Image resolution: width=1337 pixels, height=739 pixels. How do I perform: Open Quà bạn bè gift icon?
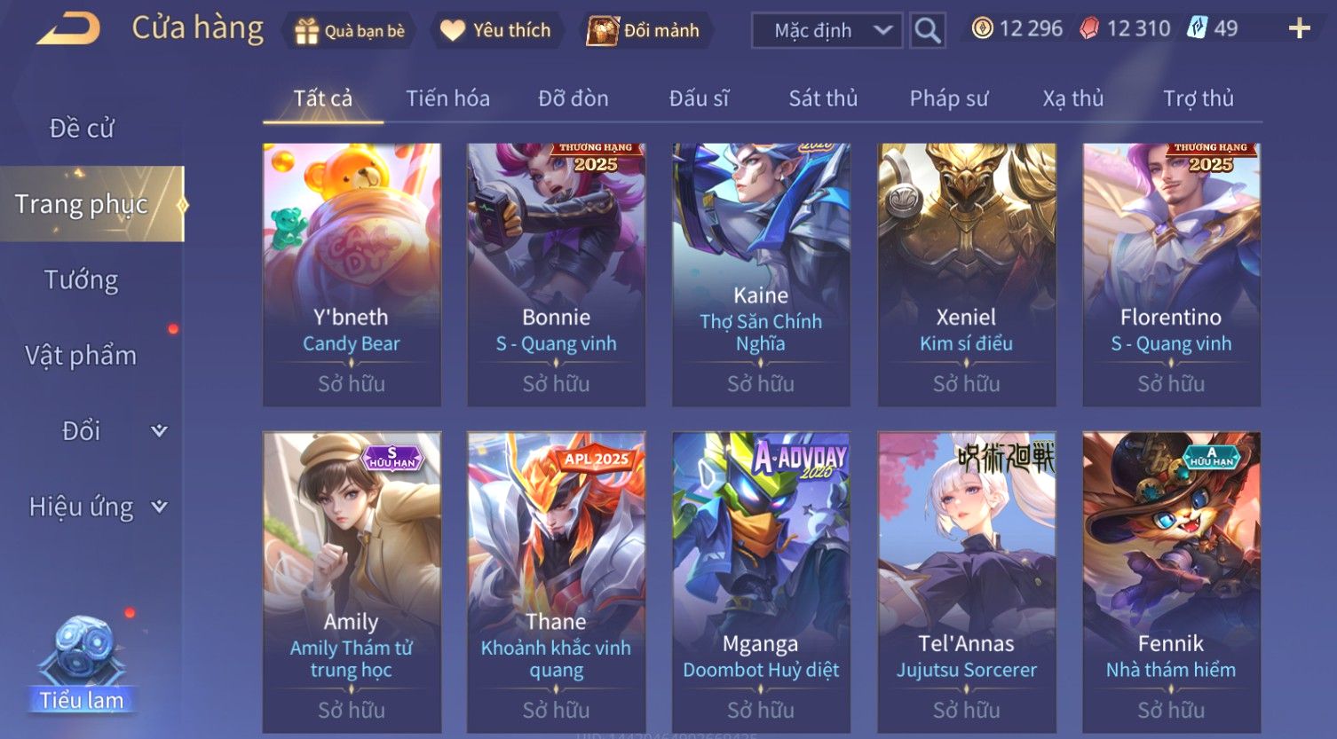tap(306, 31)
